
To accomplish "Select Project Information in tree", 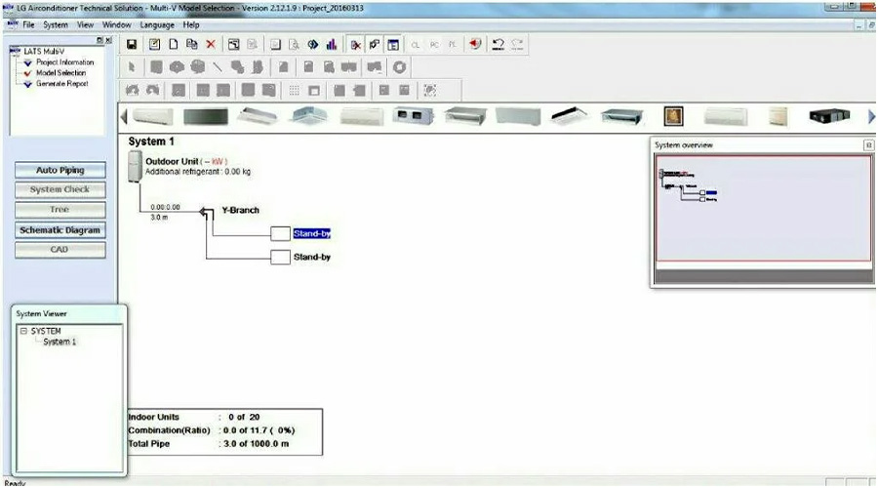I will coord(65,62).
